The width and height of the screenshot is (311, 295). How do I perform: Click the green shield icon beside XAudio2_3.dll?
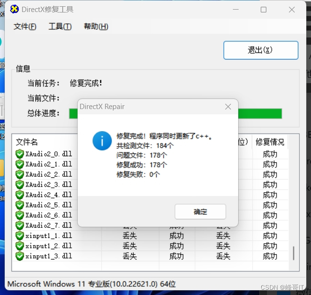20,184
